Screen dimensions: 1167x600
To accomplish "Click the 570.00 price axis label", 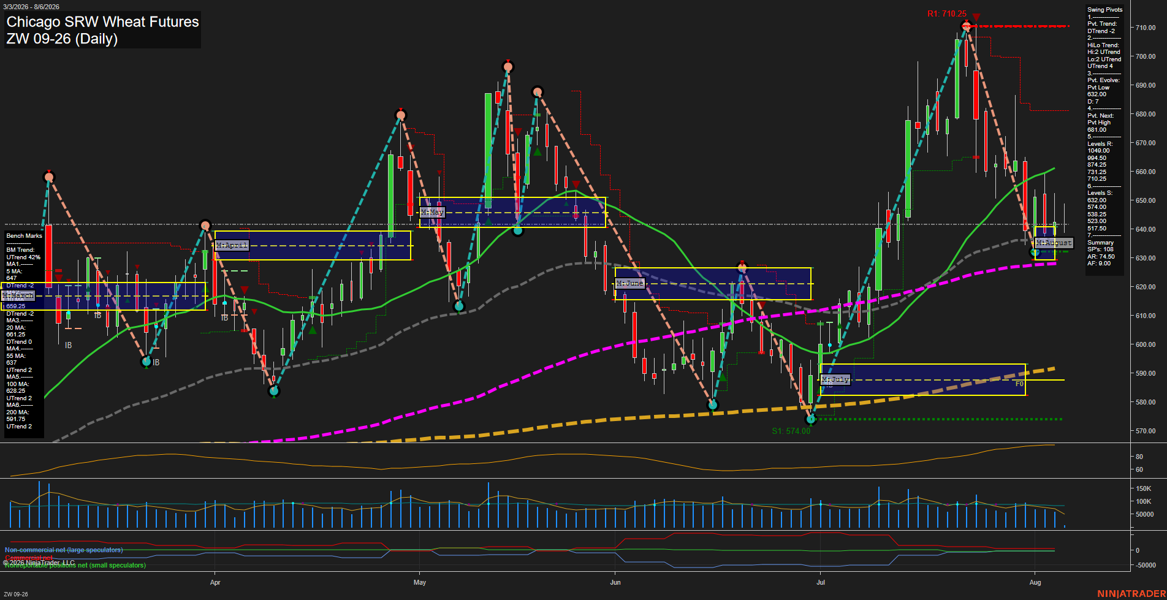I will 1146,431.
